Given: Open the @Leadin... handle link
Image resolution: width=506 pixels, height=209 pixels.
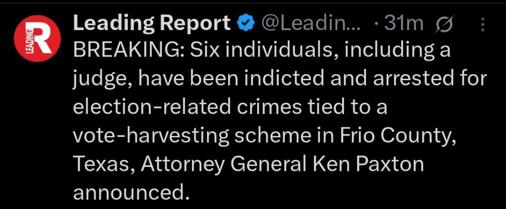Looking at the screenshot, I should (x=312, y=24).
